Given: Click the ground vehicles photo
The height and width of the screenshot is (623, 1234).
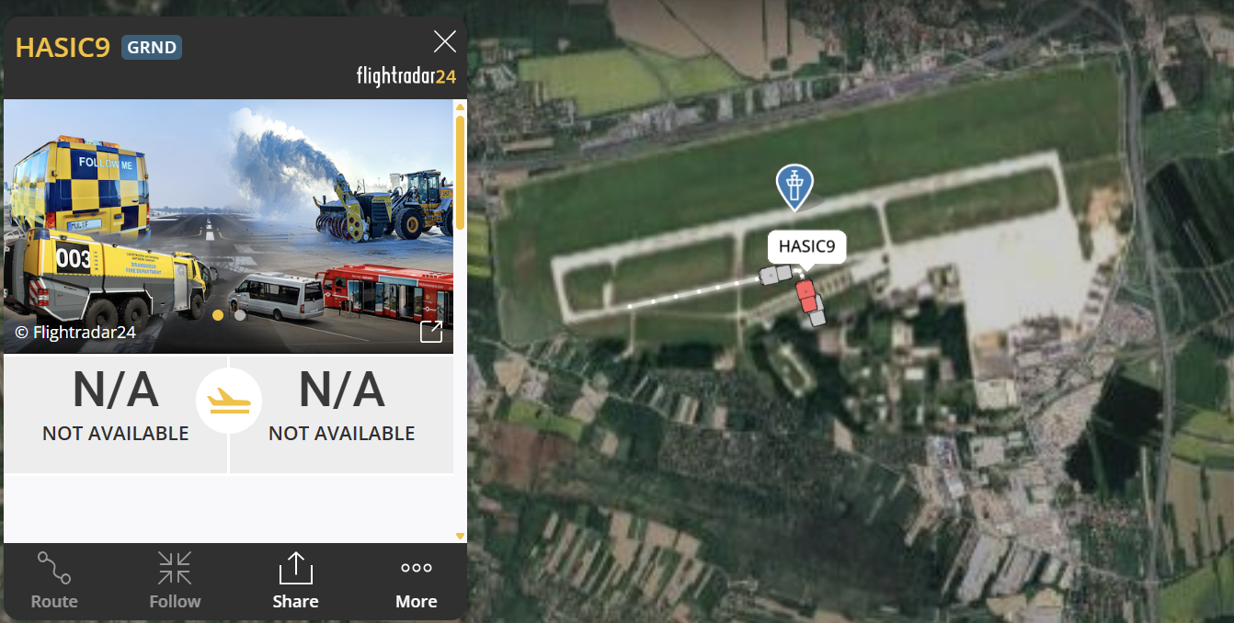Looking at the screenshot, I should pos(229,226).
